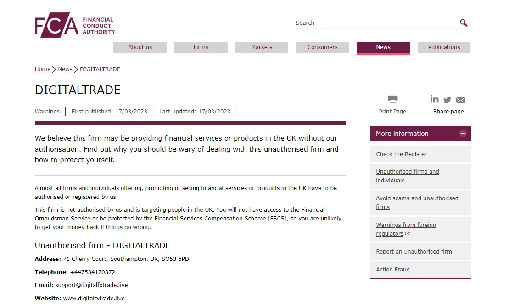Open Warnings from foreign regulators link
The height and width of the screenshot is (305, 509).
(406, 229)
